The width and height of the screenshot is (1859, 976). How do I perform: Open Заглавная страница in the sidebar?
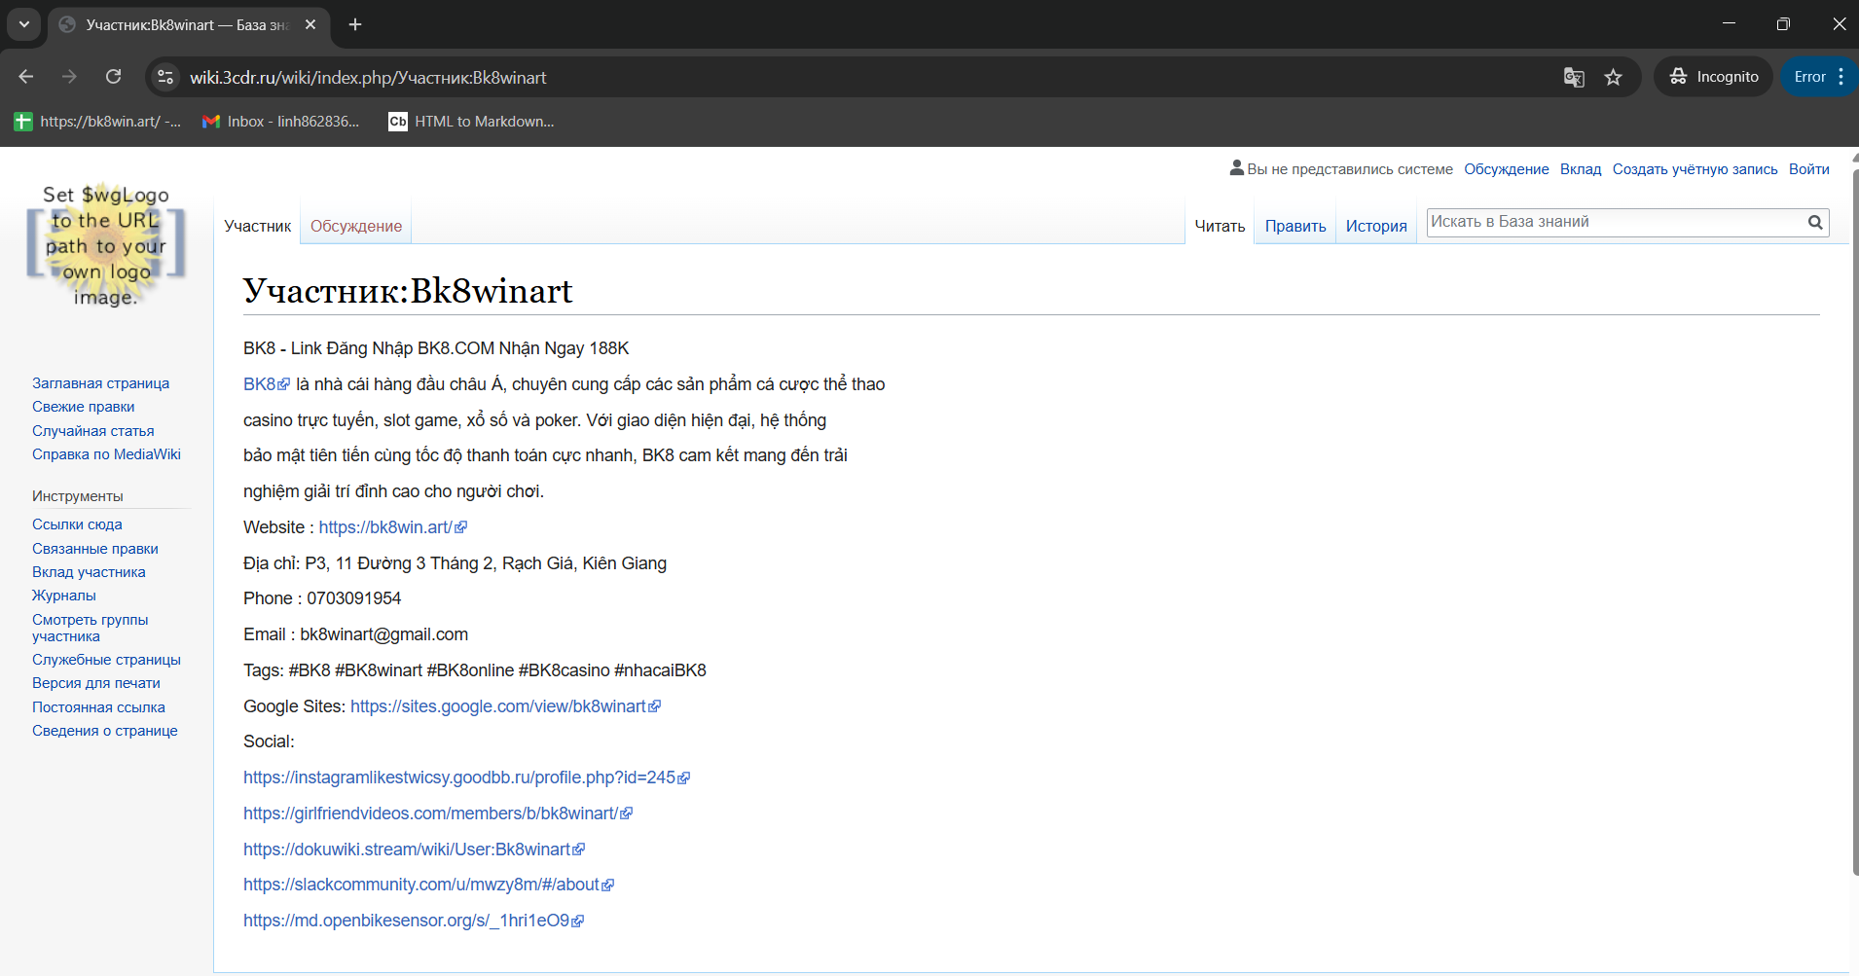(100, 383)
